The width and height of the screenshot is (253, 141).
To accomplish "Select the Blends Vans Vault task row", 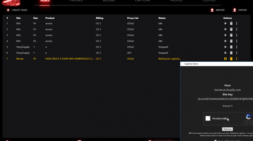I will [x=106, y=59].
